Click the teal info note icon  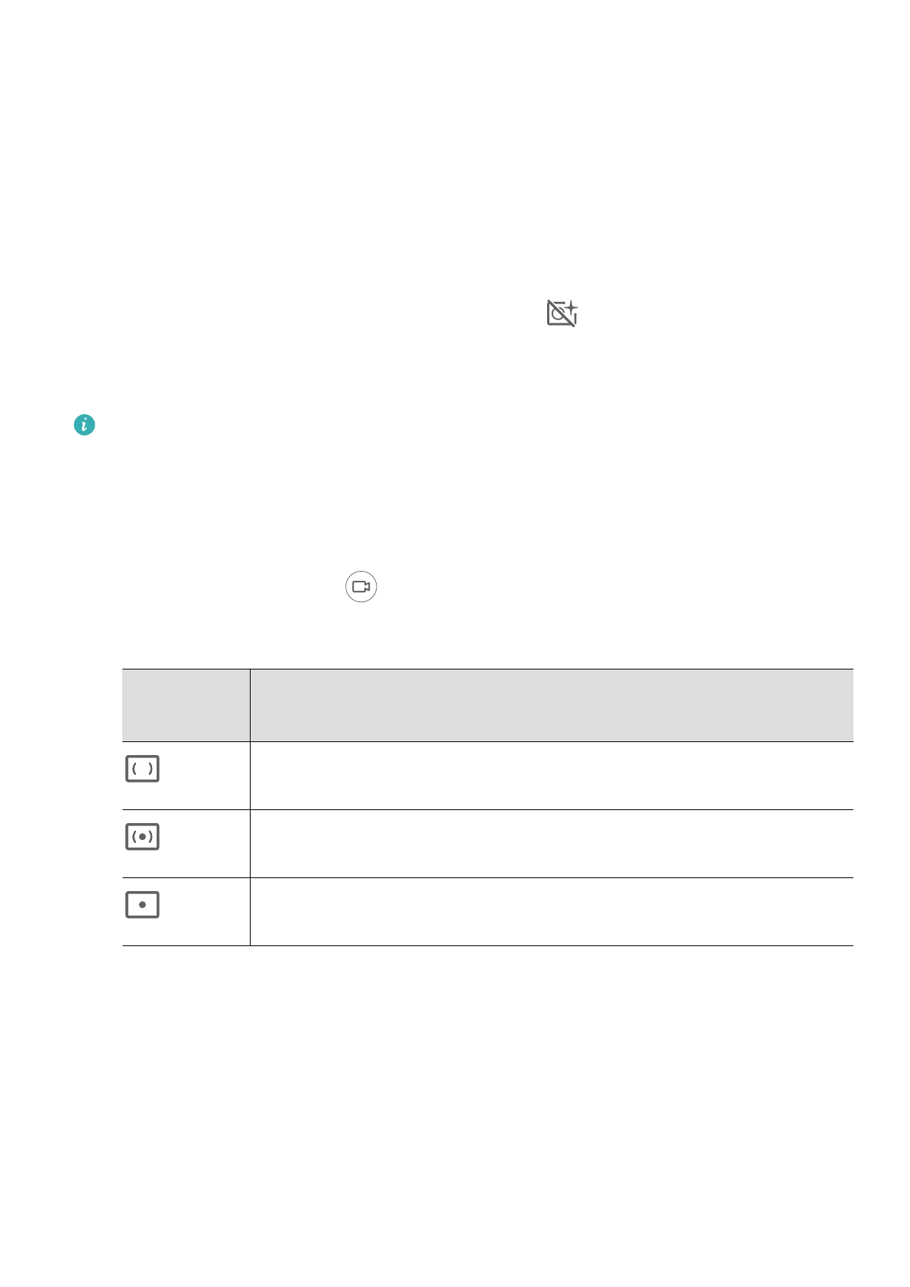(x=84, y=425)
